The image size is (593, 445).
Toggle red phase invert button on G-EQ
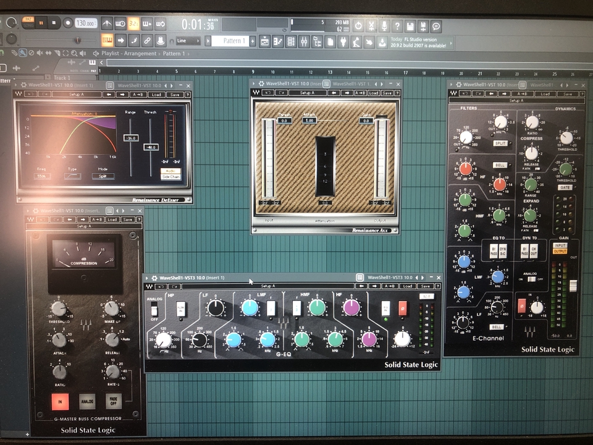pyautogui.click(x=402, y=308)
